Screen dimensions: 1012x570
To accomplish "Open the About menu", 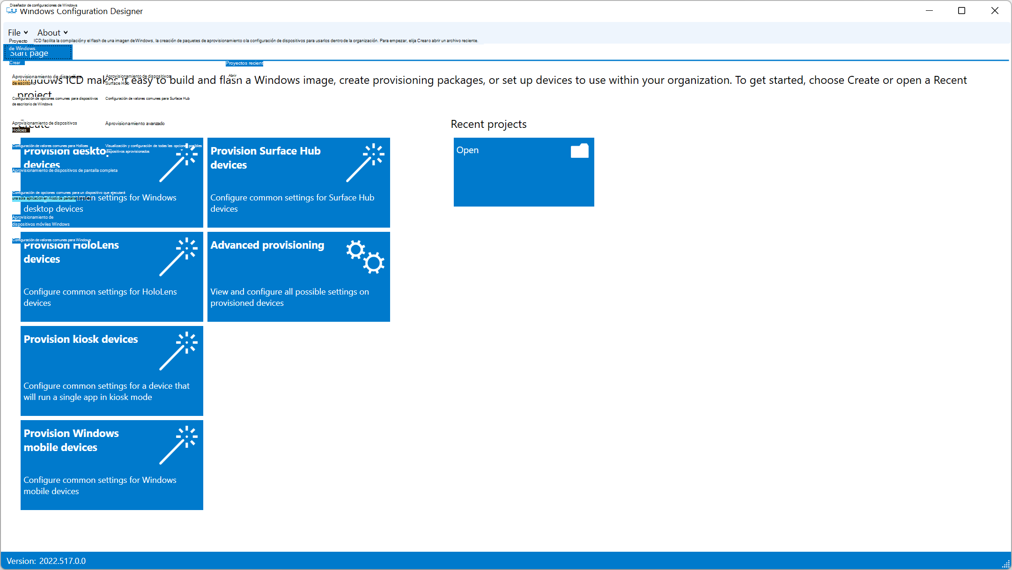I will [x=49, y=32].
